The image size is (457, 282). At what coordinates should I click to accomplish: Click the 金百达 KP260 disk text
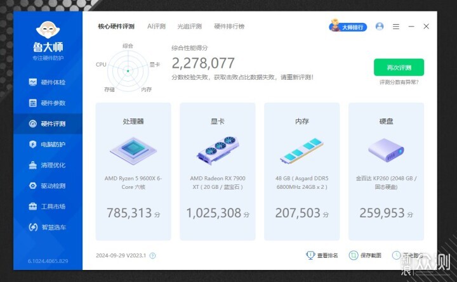386,183
